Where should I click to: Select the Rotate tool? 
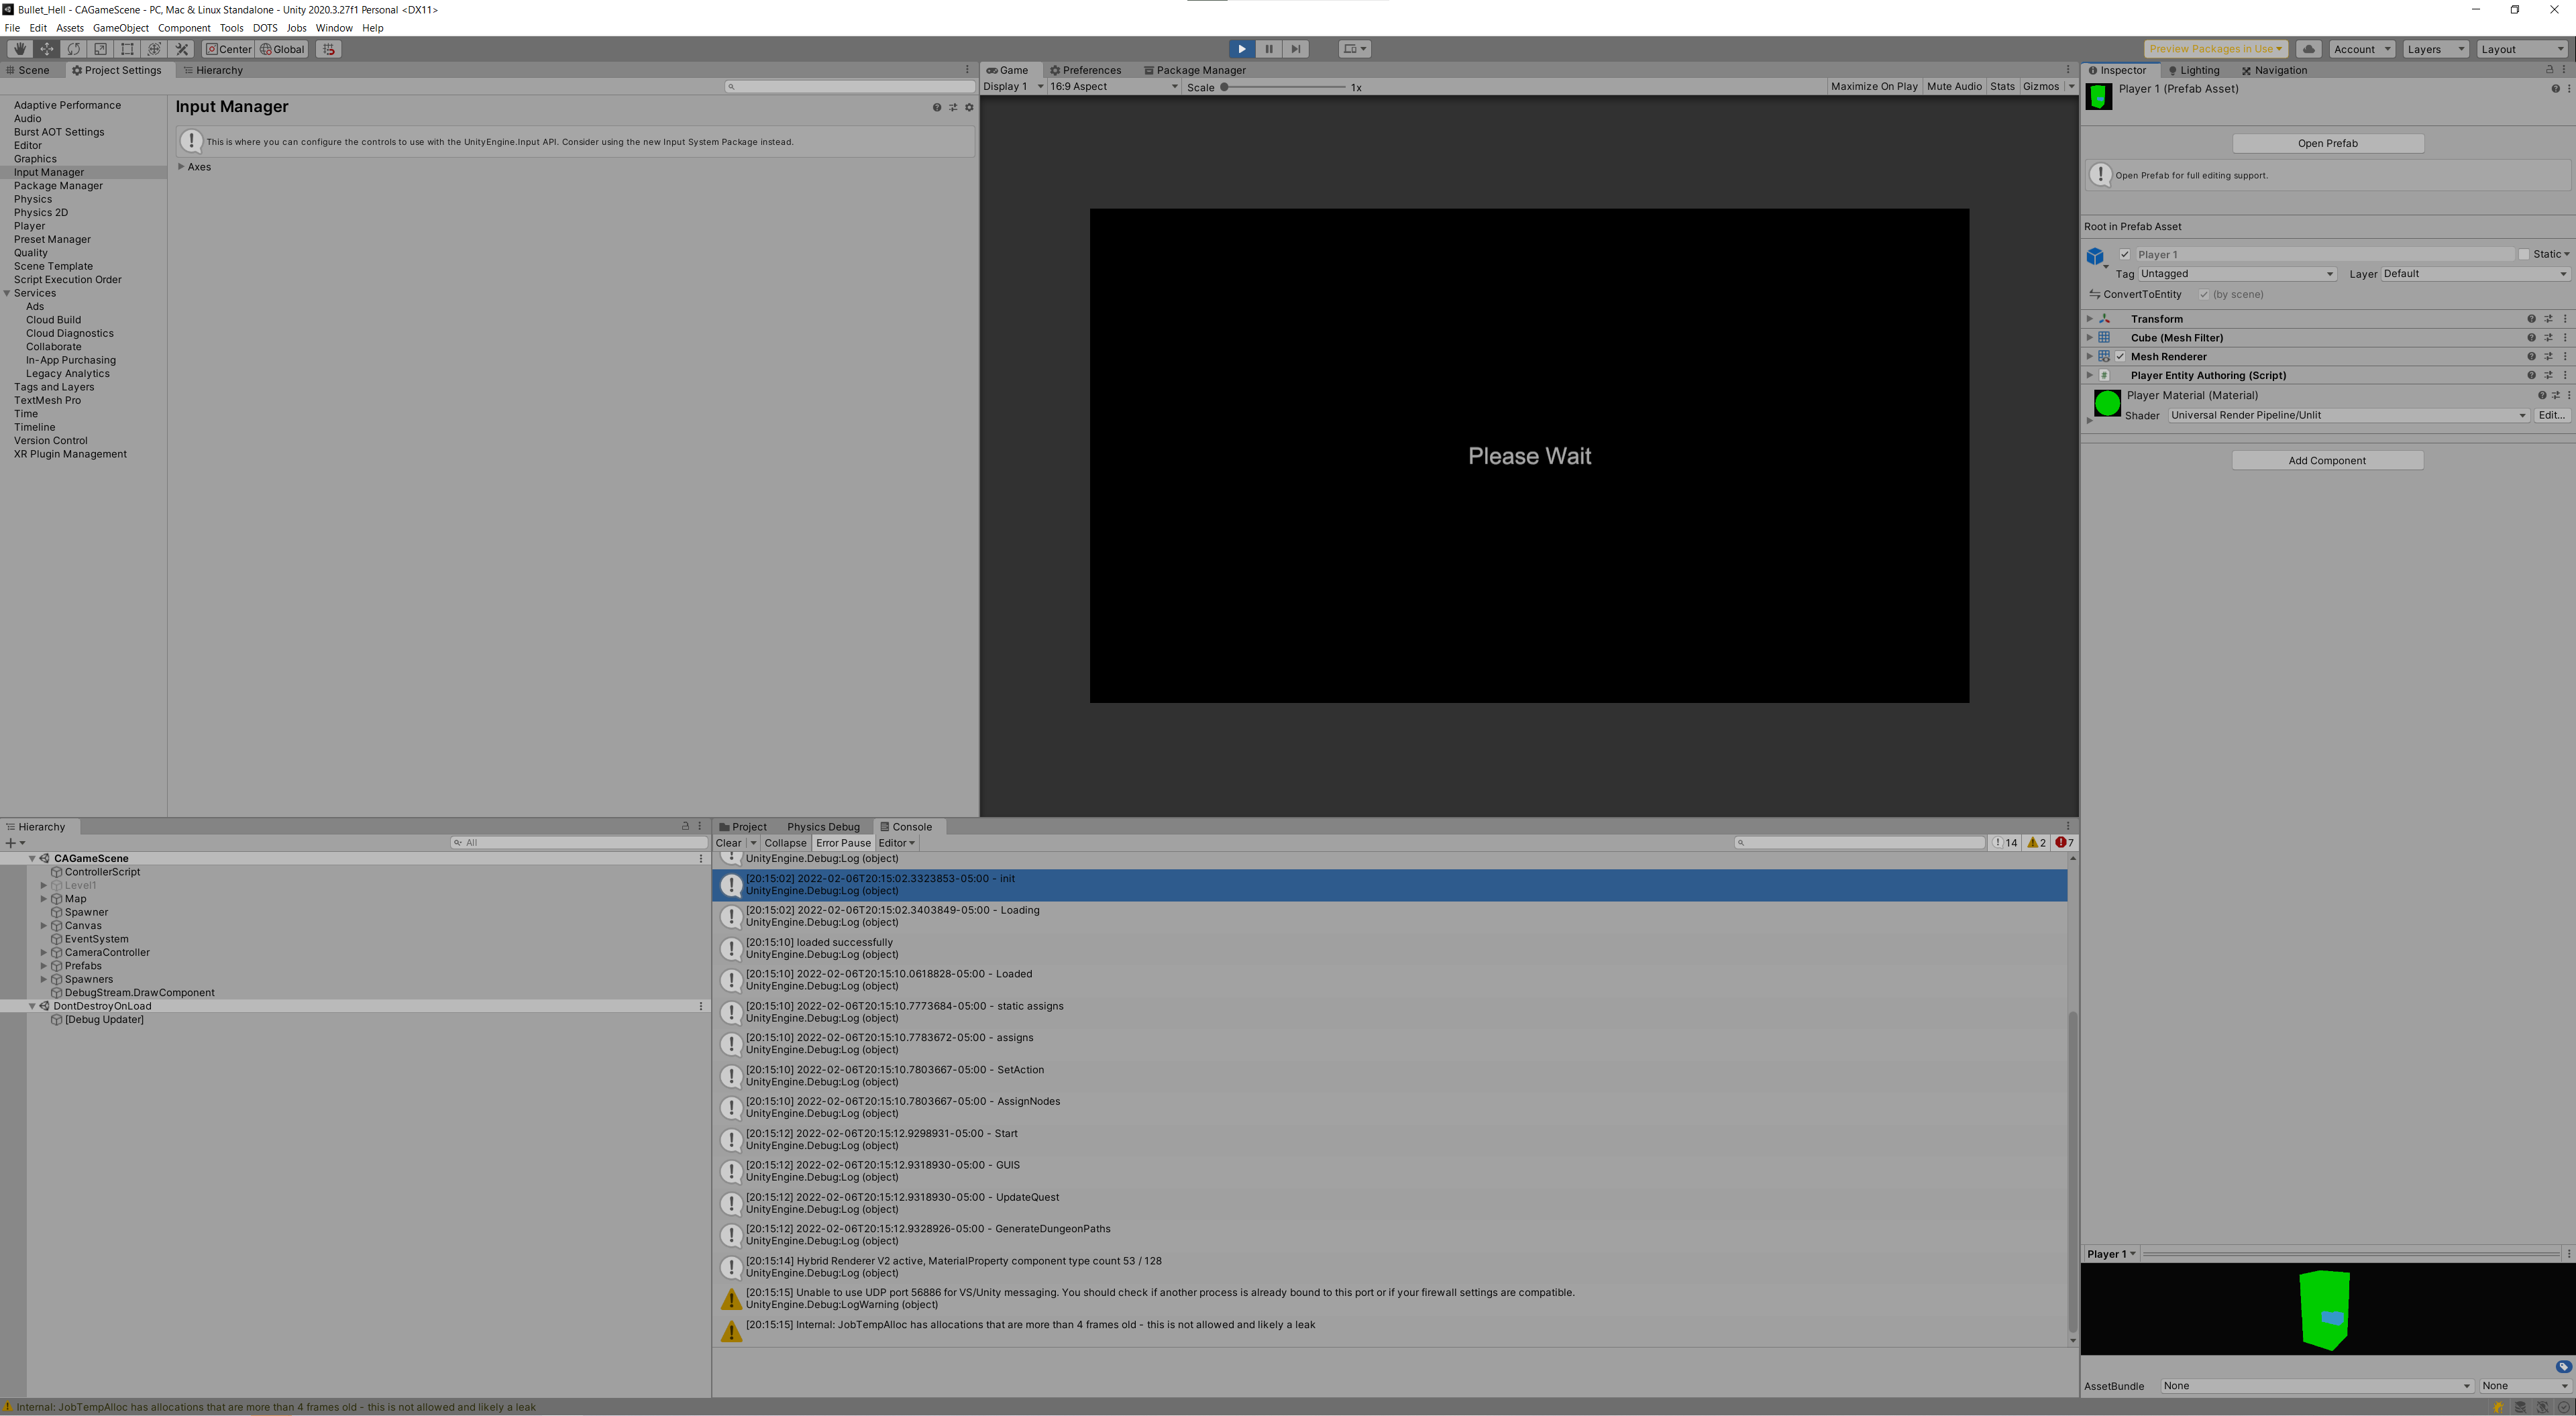coord(73,49)
